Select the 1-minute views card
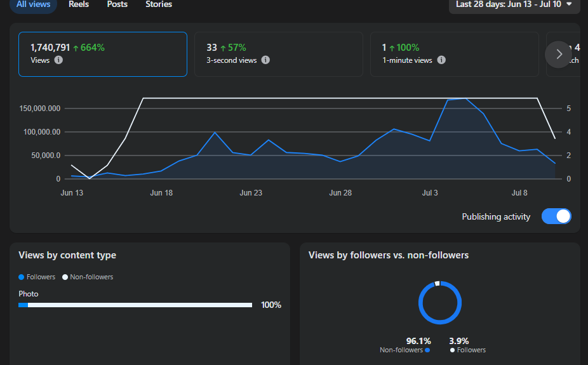The width and height of the screenshot is (588, 365). (x=455, y=55)
